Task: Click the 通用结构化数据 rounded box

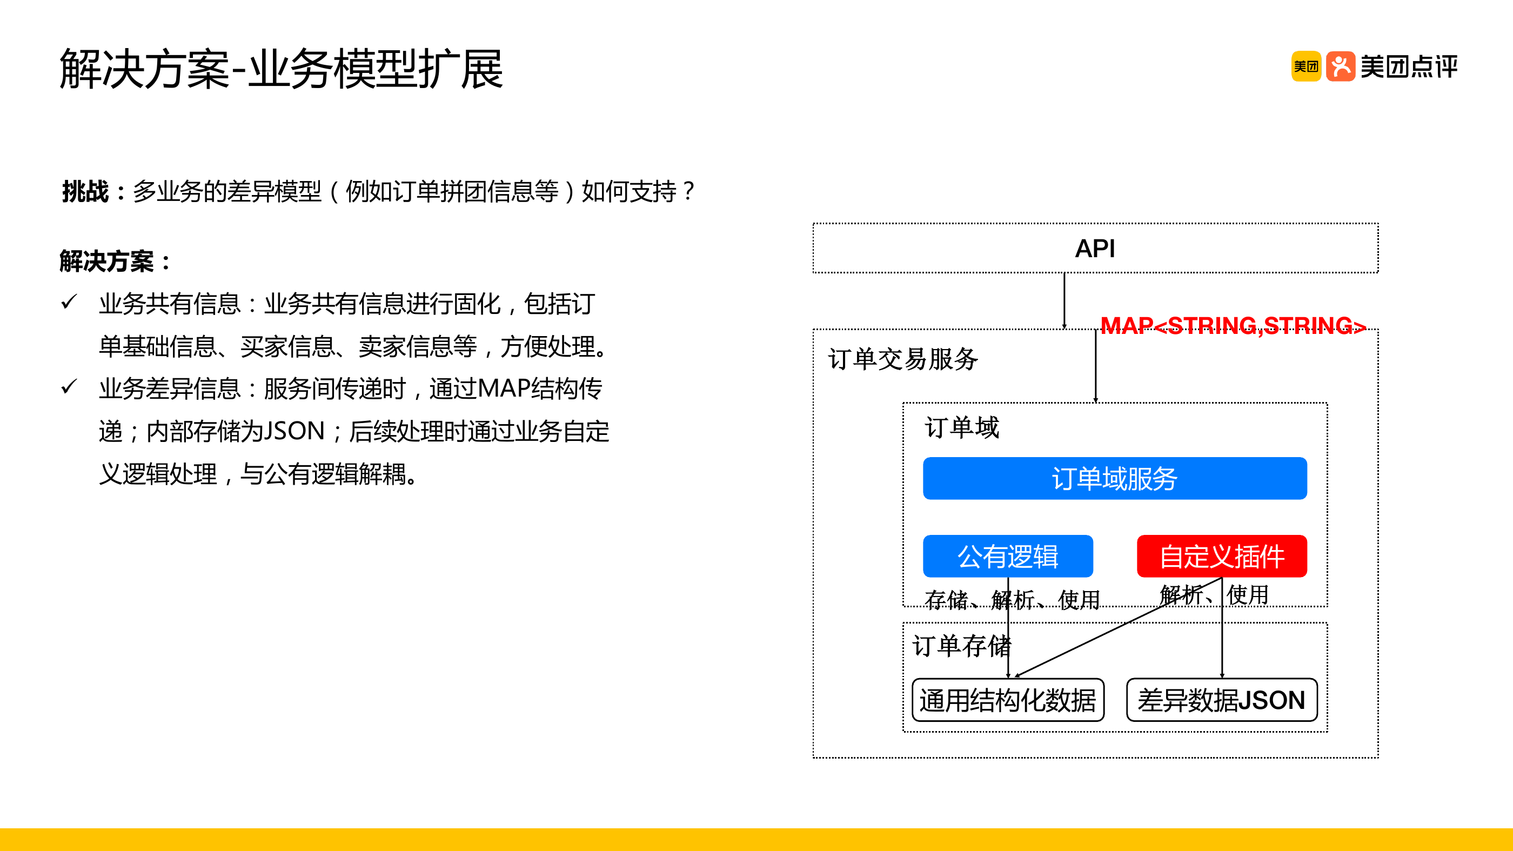Action: click(1008, 700)
